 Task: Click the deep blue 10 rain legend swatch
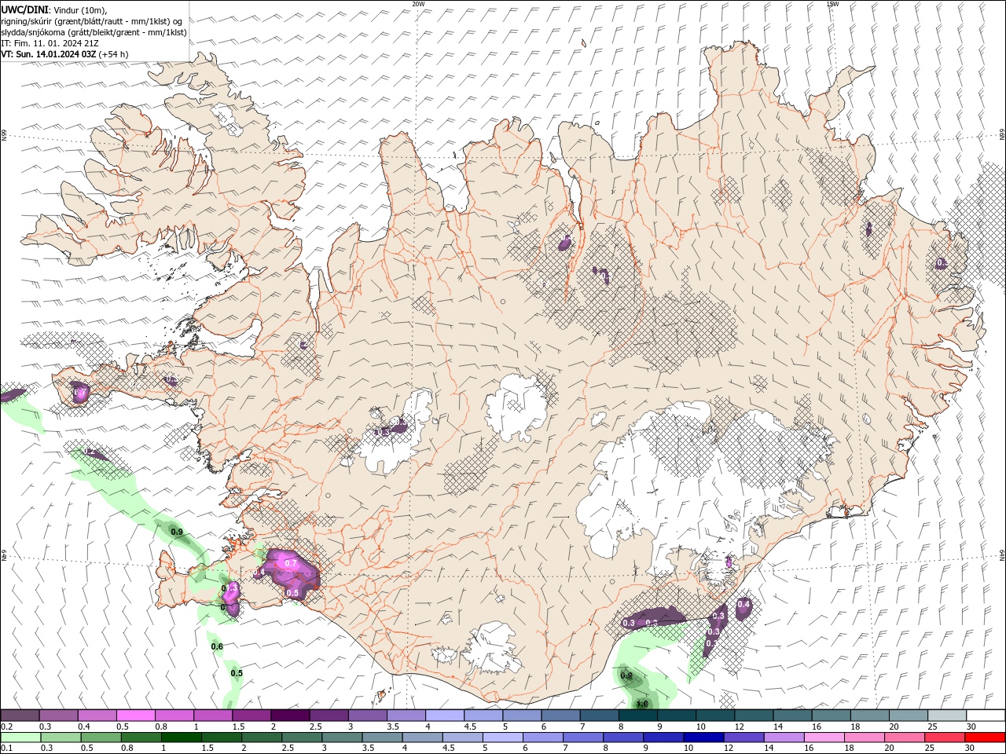[703, 738]
